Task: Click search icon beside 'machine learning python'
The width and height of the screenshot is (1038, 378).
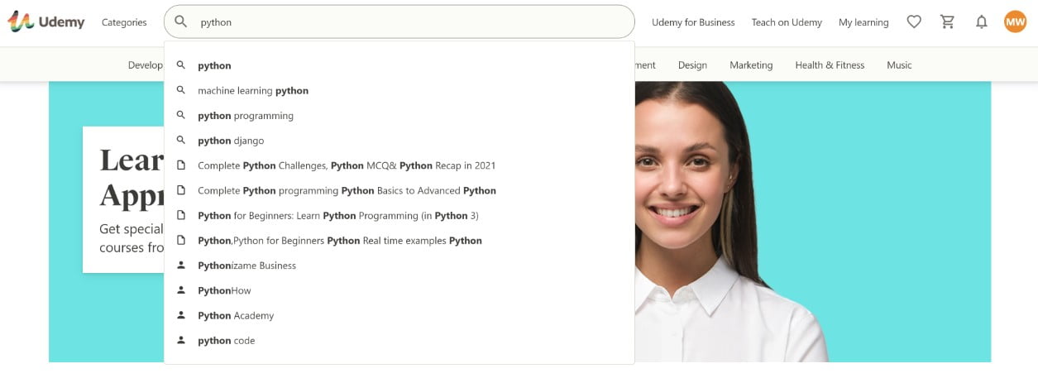Action: coord(181,90)
